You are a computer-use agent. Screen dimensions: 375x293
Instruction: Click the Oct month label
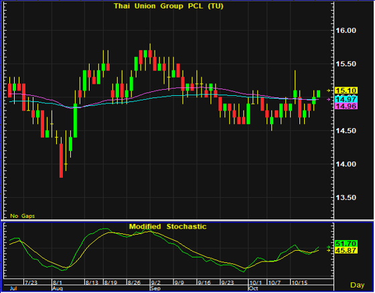[x=254, y=288]
